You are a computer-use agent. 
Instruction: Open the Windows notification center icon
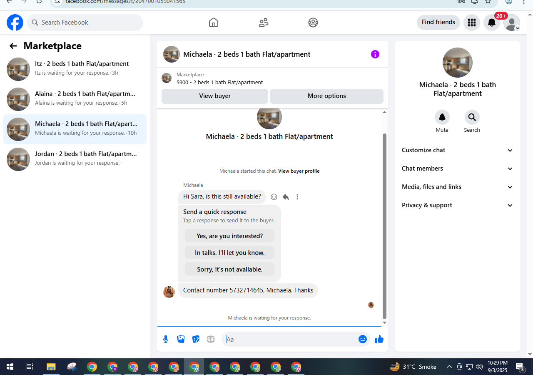point(520,367)
